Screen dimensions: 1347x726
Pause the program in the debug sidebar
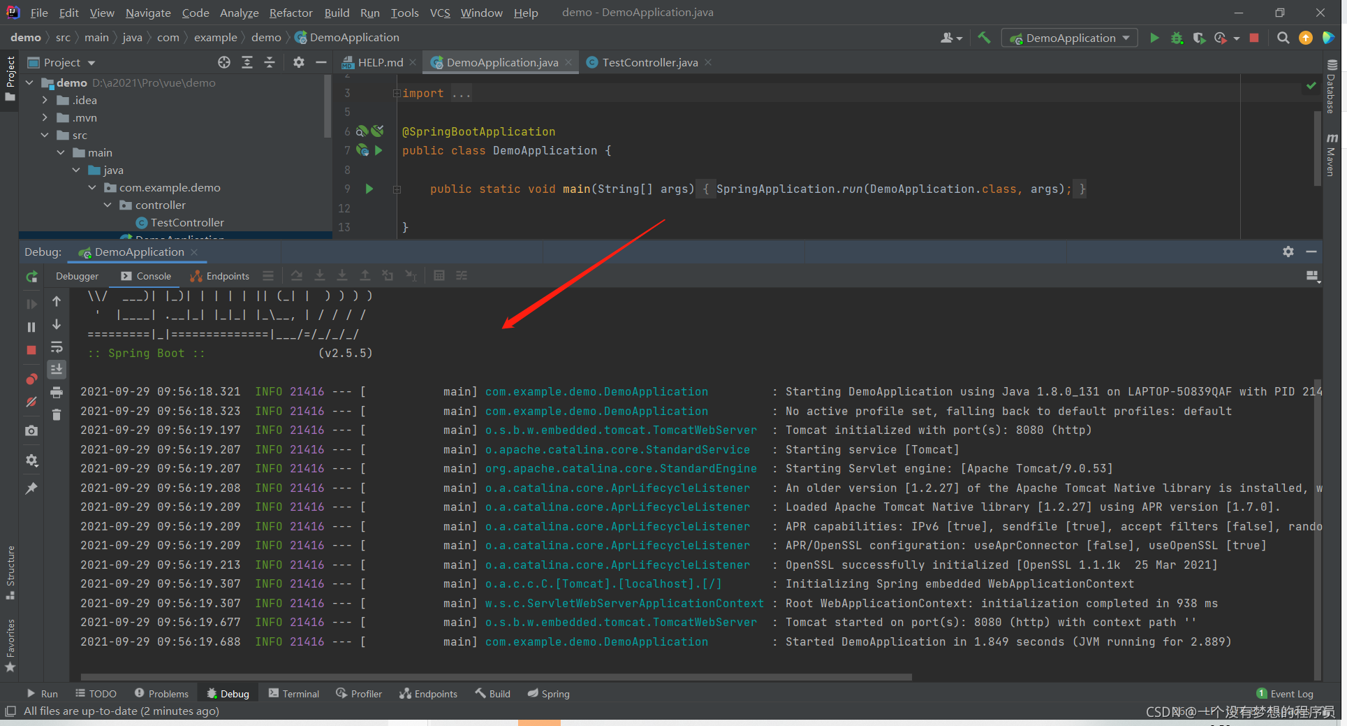pos(31,327)
